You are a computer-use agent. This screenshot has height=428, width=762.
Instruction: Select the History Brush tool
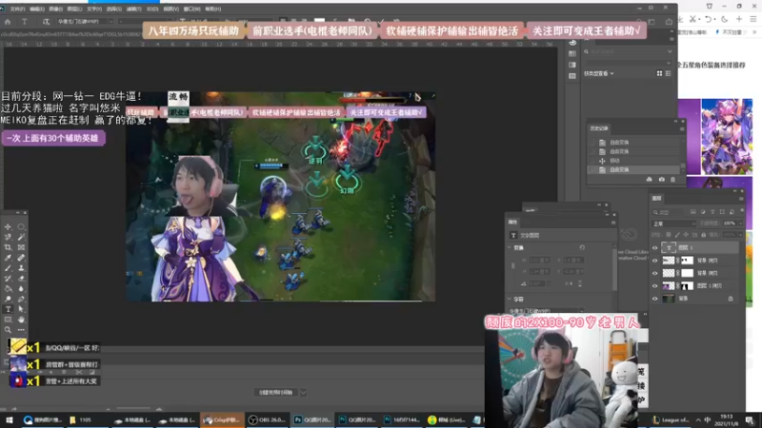click(8, 278)
